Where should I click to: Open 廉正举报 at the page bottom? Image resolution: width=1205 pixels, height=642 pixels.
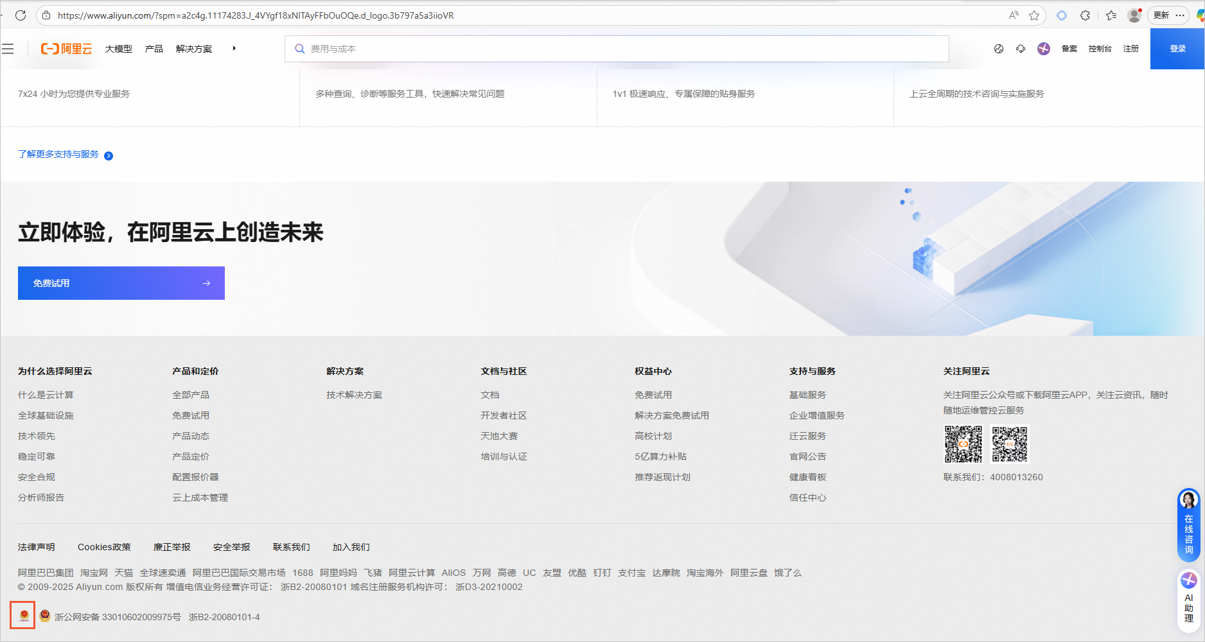tap(172, 547)
